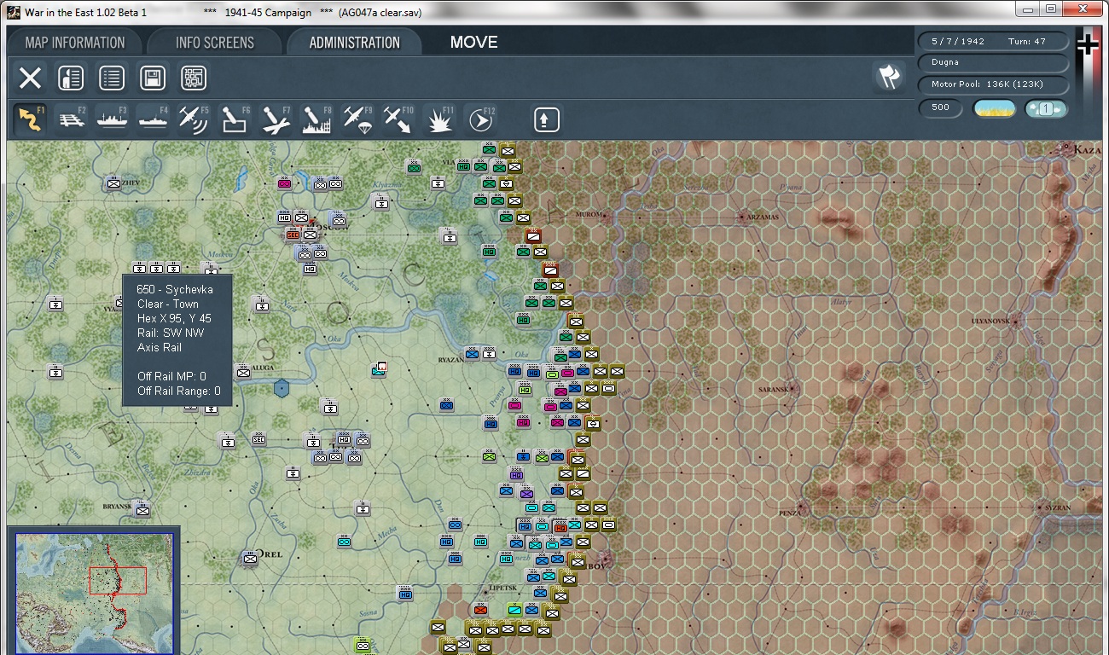This screenshot has width=1109, height=655.
Task: Click the SARANSK city label on the map
Action: click(x=775, y=389)
